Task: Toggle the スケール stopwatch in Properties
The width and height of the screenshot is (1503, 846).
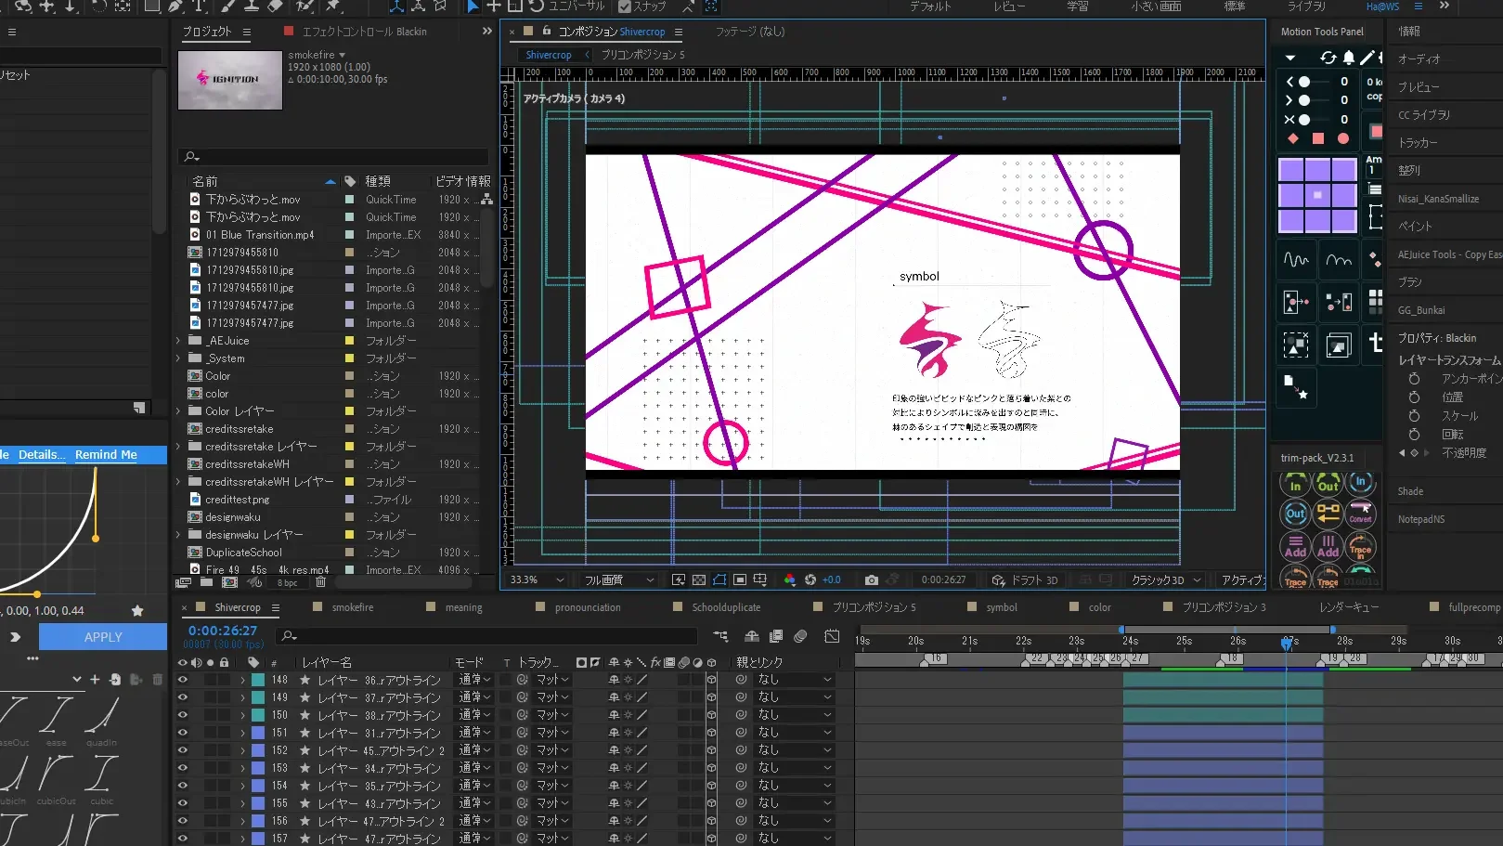Action: pos(1414,416)
